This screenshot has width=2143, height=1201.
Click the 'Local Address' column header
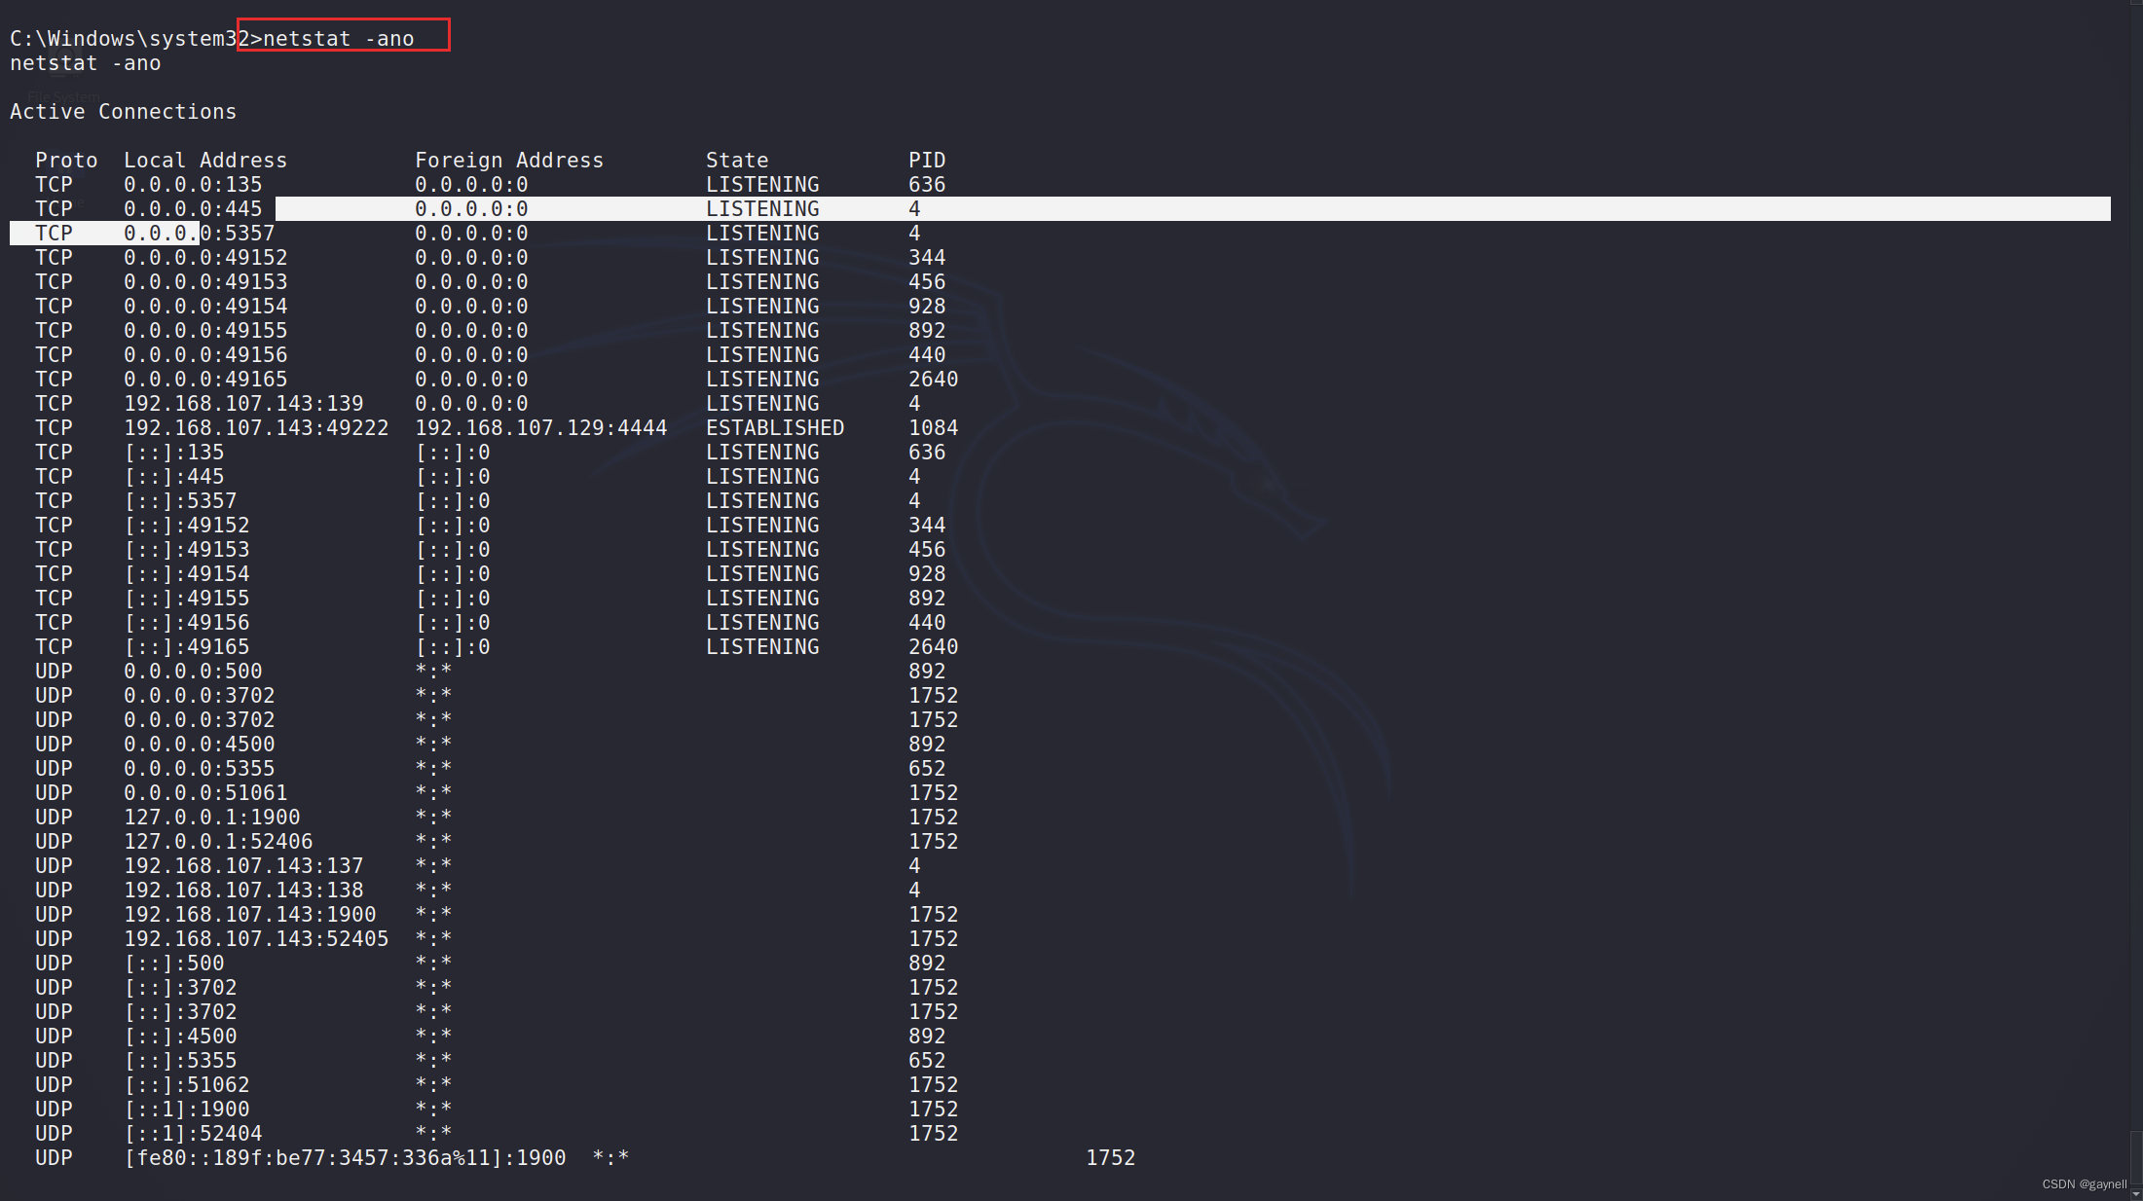click(205, 161)
